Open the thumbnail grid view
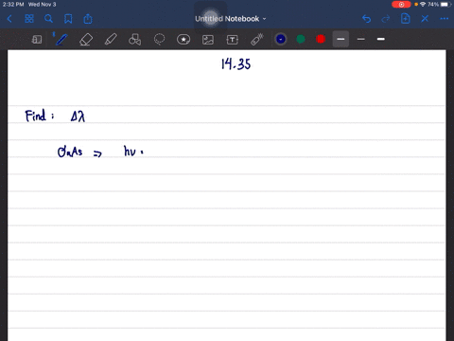Image resolution: width=454 pixels, height=341 pixels. [29, 19]
